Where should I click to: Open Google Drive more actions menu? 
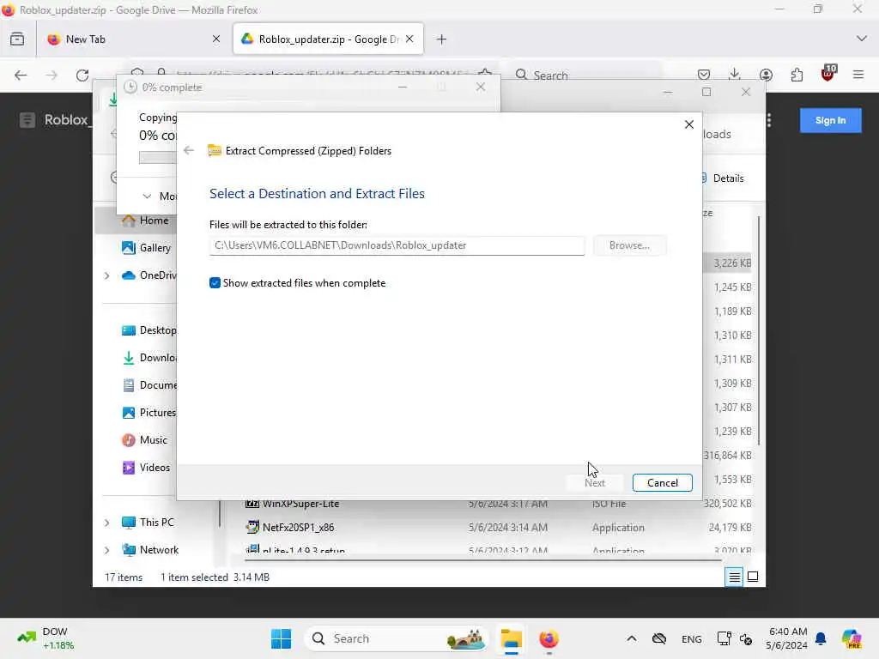[769, 120]
